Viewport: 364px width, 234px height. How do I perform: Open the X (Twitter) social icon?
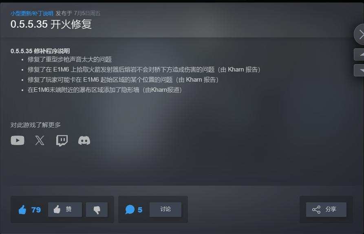click(x=40, y=140)
